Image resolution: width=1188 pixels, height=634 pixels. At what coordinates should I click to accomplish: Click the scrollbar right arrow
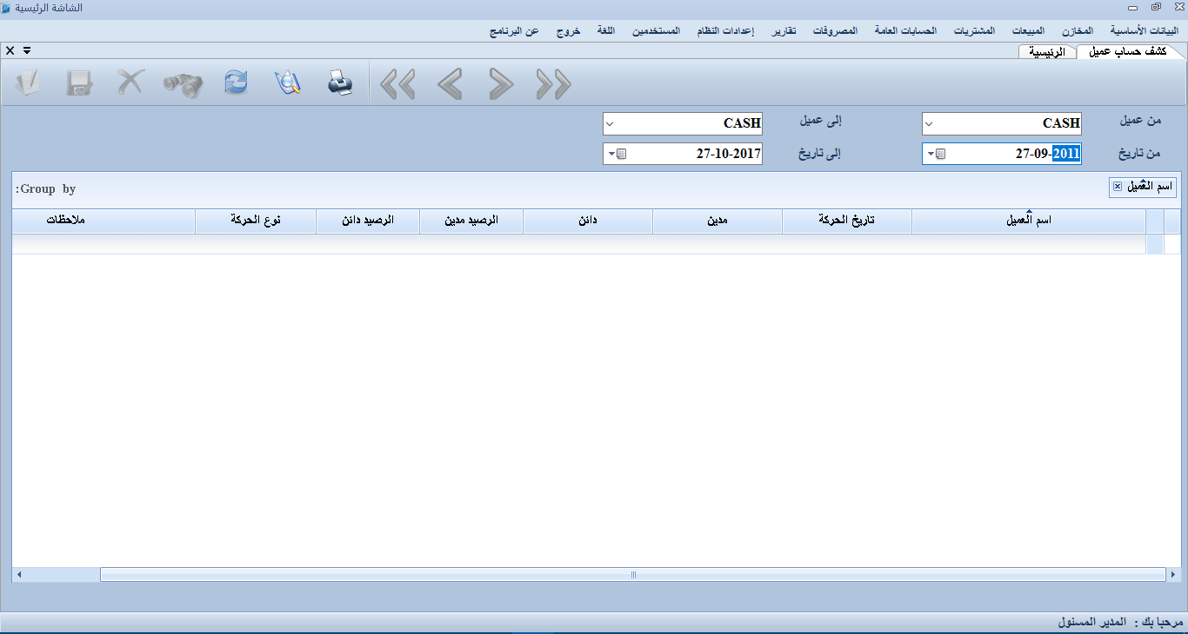tap(1174, 575)
